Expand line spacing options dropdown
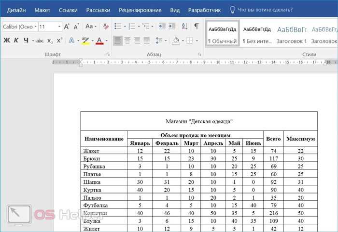Viewport: 338px width, 232px height. coord(166,40)
